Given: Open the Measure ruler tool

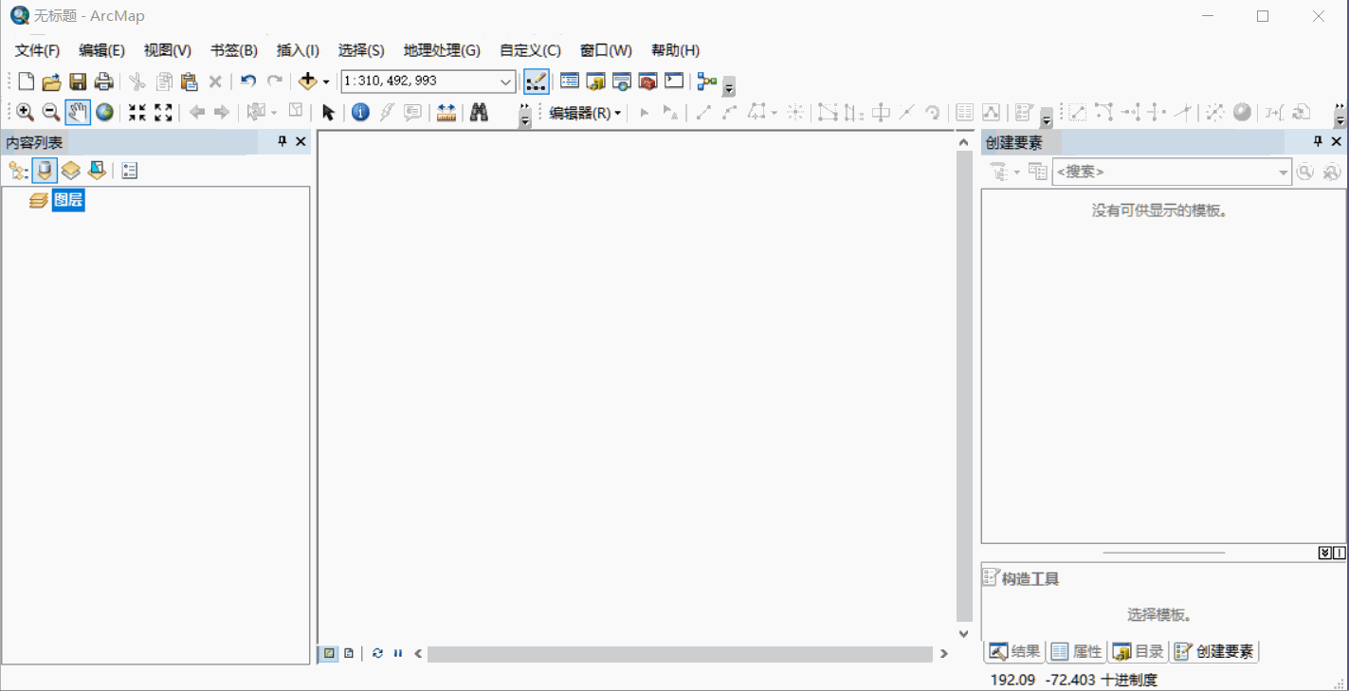Looking at the screenshot, I should (447, 113).
